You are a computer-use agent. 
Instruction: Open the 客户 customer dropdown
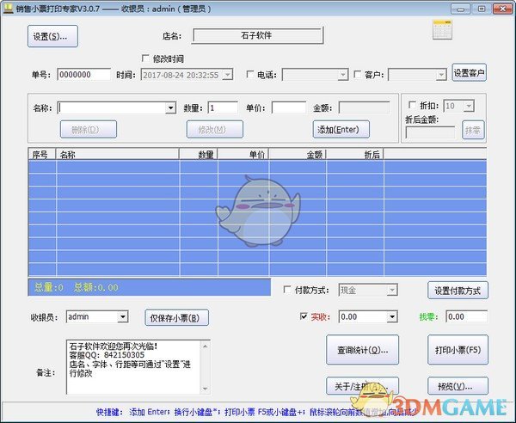441,75
